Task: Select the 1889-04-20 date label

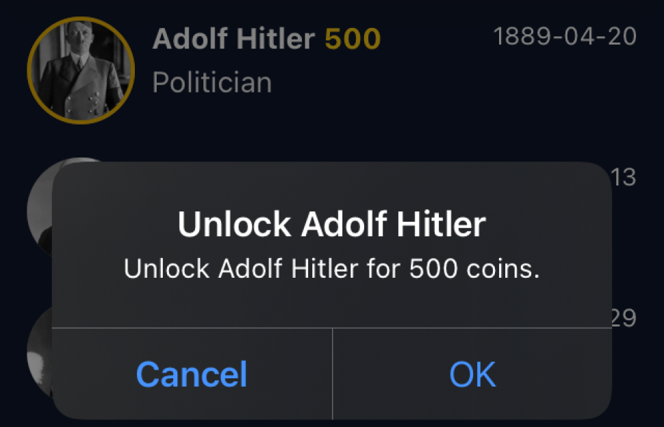Action: click(565, 36)
